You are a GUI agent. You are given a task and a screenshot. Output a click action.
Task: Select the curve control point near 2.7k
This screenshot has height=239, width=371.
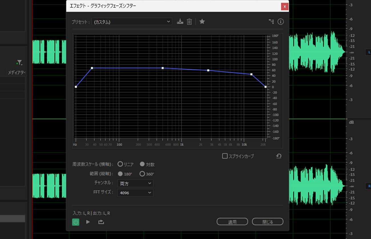click(x=208, y=70)
